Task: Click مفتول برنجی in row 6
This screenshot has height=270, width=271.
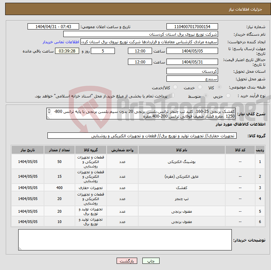Action: [182, 222]
